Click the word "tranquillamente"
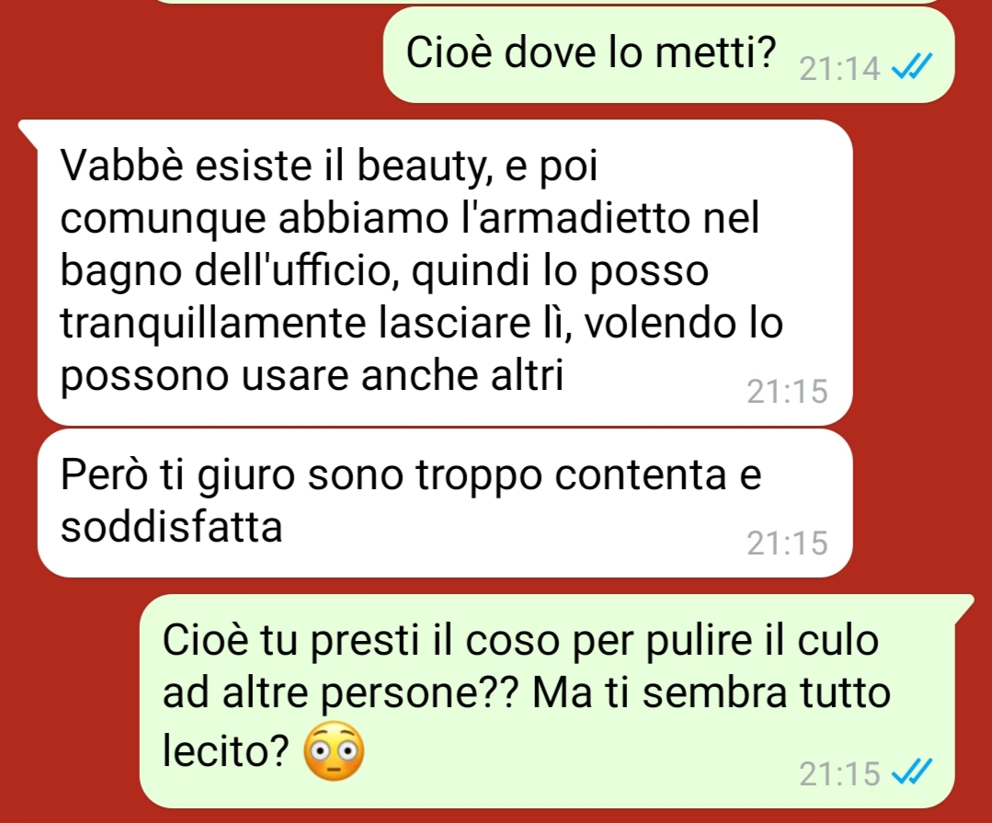 click(x=212, y=324)
